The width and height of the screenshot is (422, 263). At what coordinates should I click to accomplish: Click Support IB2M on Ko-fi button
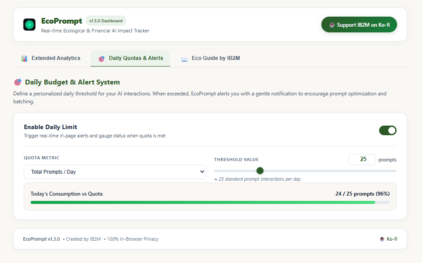point(359,25)
